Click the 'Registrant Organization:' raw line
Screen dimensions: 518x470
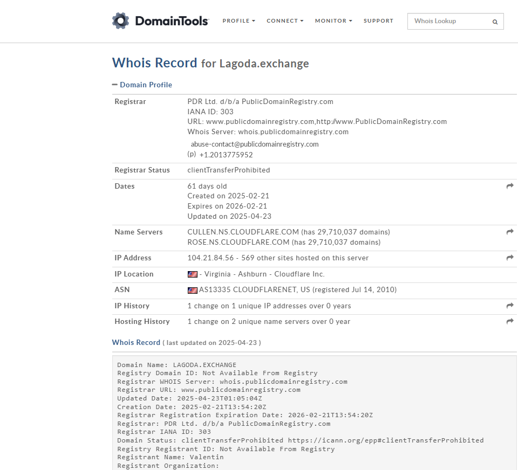coord(168,466)
